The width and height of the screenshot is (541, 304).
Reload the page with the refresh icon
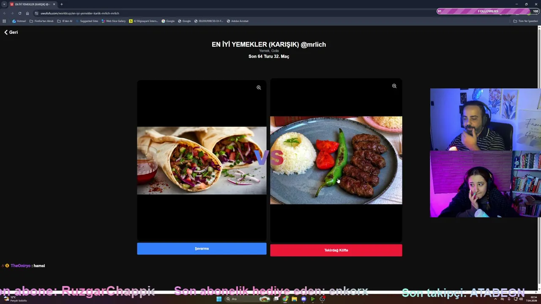(x=19, y=13)
